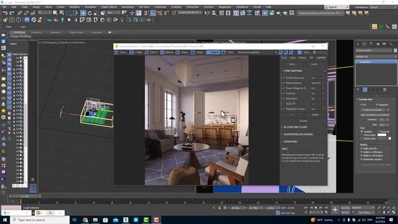398x224 pixels.
Task: Open the Select by Name tool
Action: coord(62,13)
